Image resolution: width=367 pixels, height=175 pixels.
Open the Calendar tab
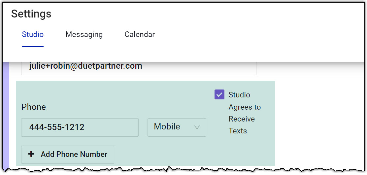coord(140,34)
